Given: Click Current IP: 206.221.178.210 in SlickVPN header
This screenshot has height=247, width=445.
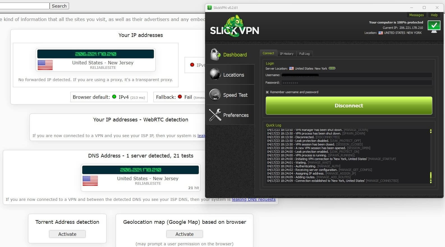Looking at the screenshot, I should (403, 28).
